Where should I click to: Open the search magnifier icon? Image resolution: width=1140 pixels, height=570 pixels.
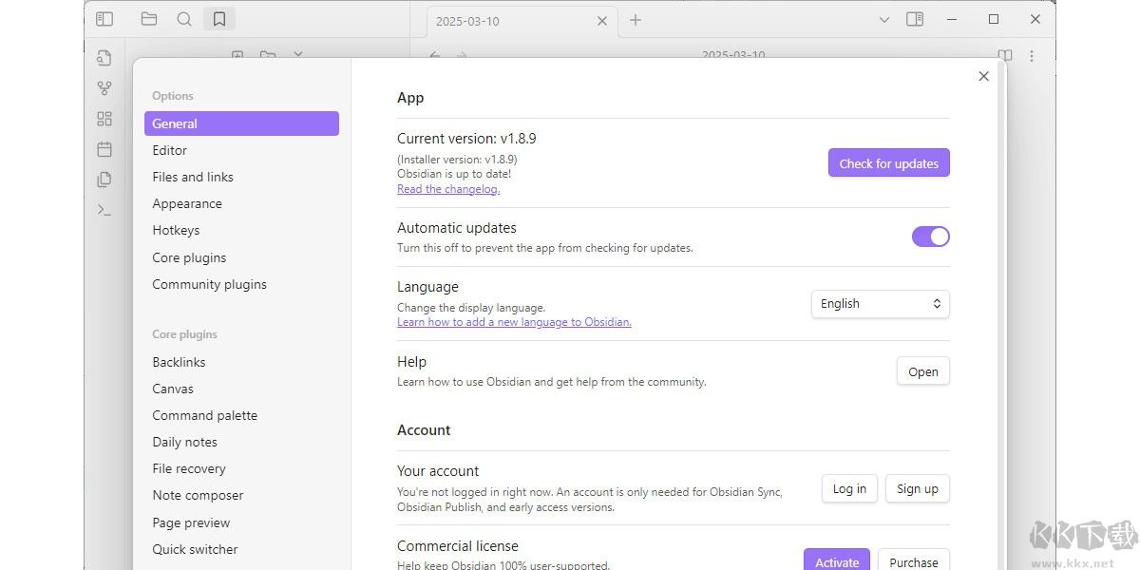[184, 19]
